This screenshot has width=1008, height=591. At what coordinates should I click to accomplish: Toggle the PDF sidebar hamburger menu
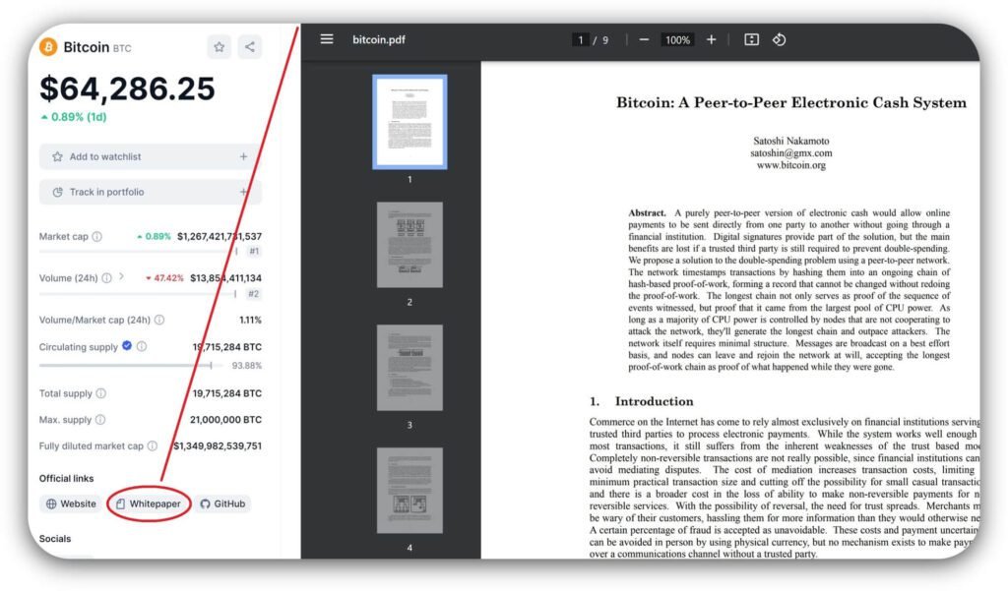[x=327, y=39]
